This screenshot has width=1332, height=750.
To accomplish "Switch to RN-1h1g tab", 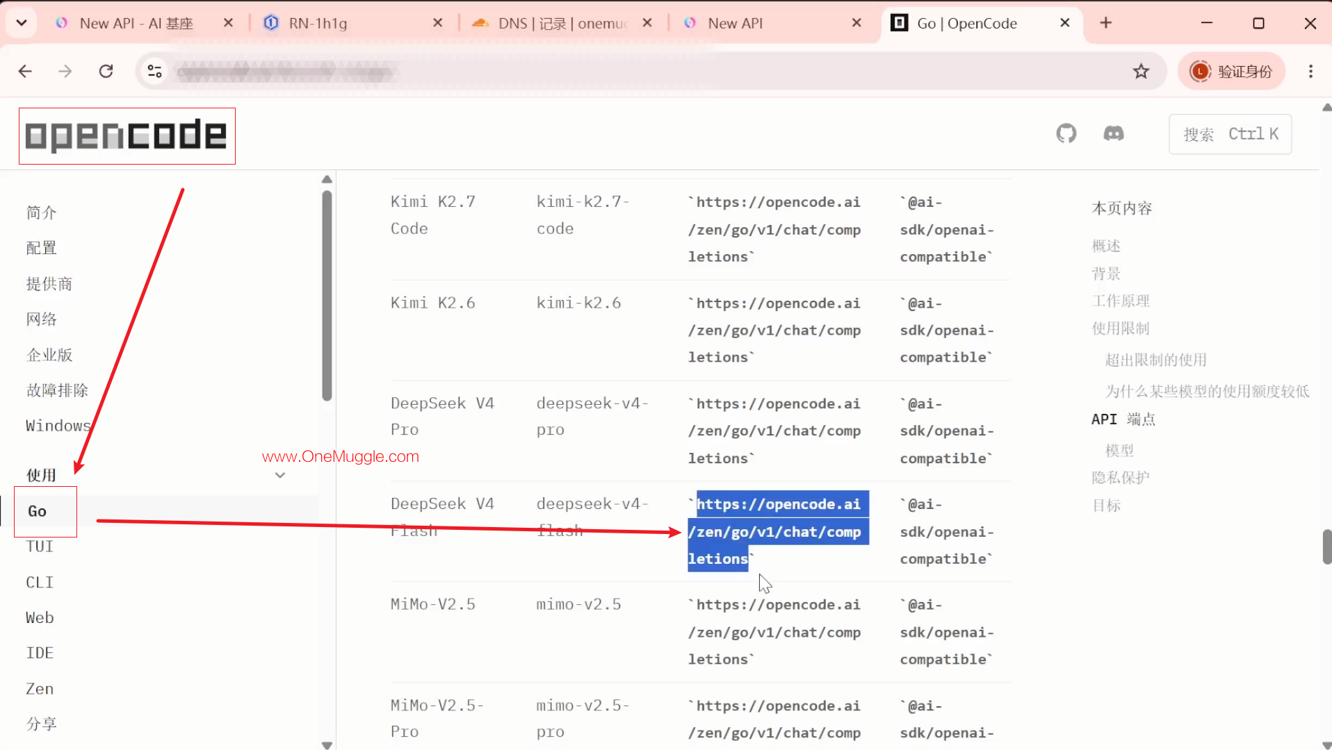I will [x=354, y=23].
